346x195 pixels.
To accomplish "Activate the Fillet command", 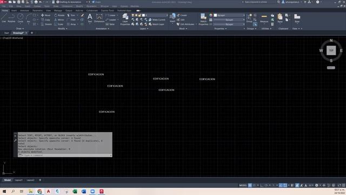I will point(71,19).
